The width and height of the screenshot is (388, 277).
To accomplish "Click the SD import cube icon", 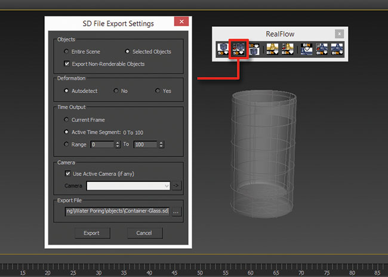I will tap(254, 49).
